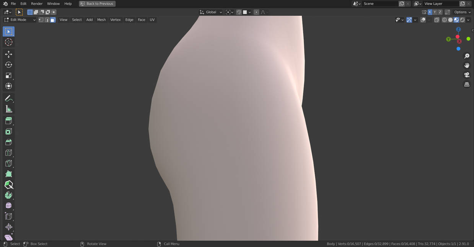Open the Global transform orientation dropdown
Screen dimensions: 474x247
tap(211, 12)
